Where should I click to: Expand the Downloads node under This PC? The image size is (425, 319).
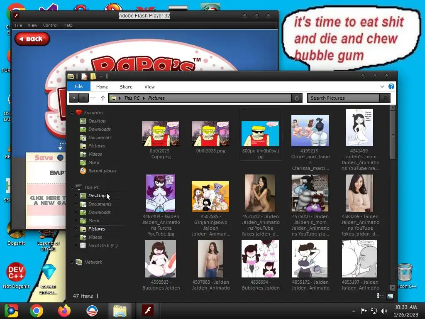[x=76, y=212]
